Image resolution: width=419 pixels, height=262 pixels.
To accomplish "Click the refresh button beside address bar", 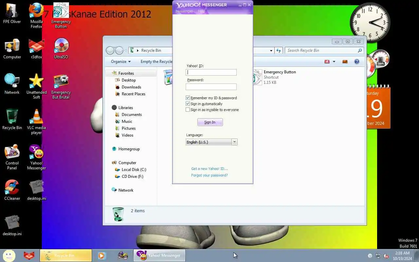I will (x=279, y=50).
